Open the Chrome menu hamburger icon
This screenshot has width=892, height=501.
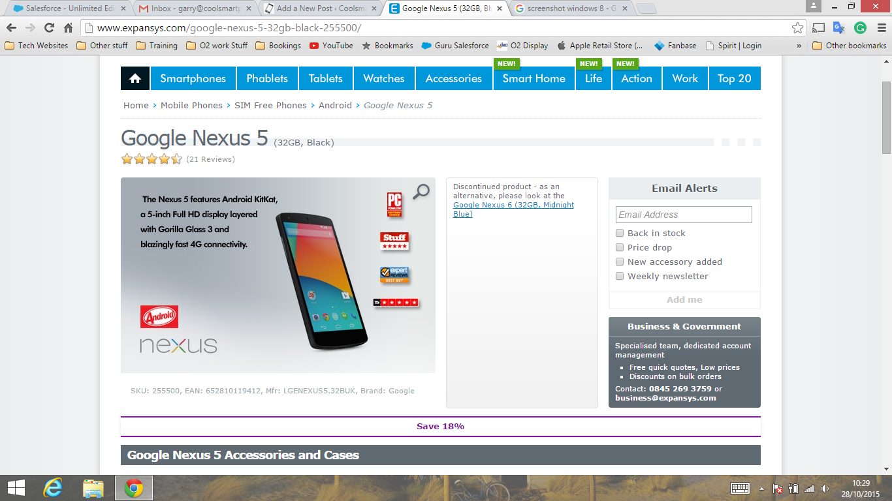click(x=880, y=28)
